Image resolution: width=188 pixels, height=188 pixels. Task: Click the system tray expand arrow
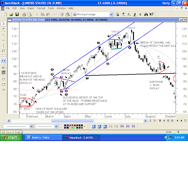click(166, 138)
